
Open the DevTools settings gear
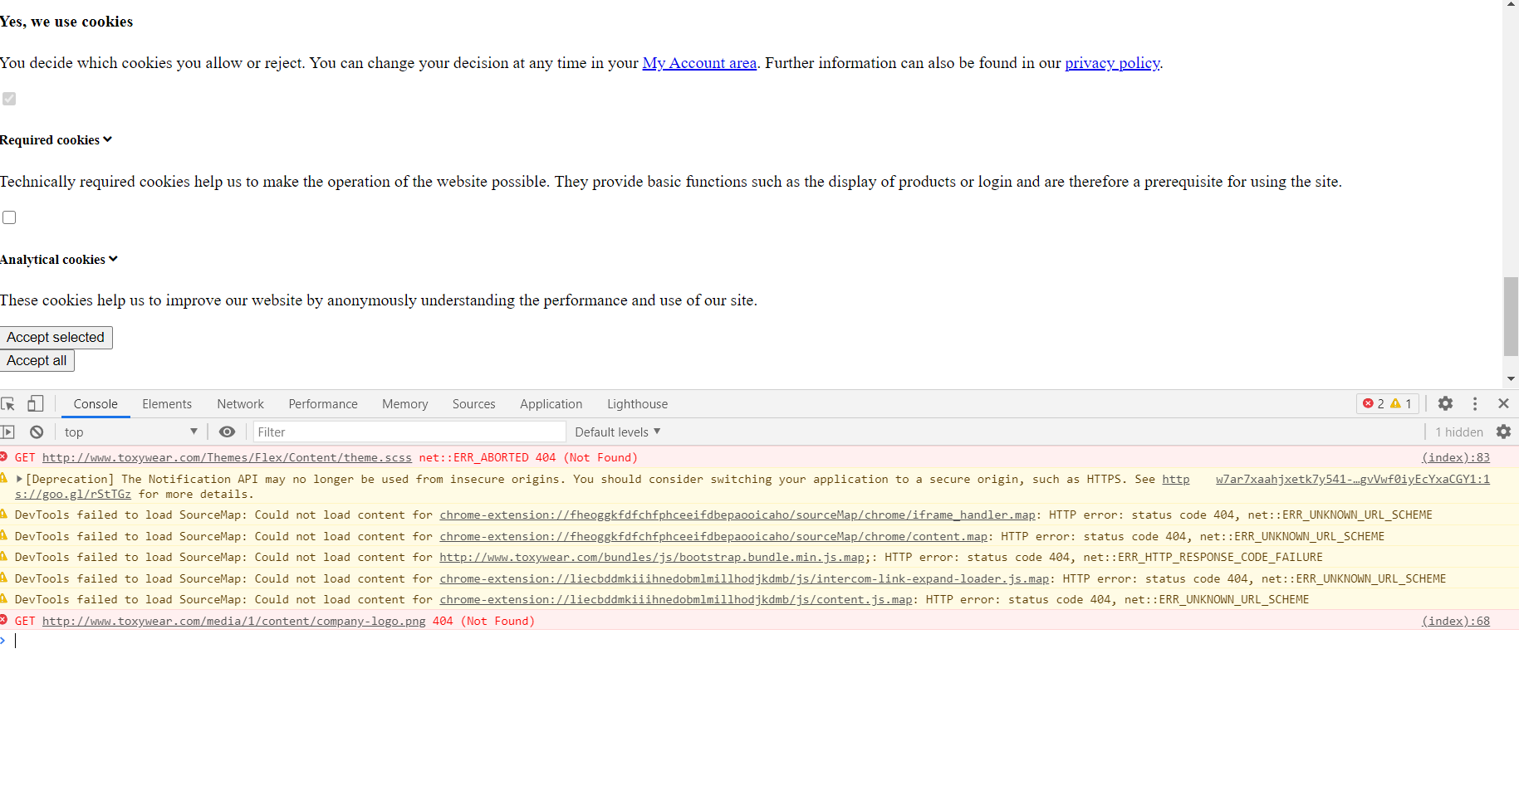pos(1445,403)
